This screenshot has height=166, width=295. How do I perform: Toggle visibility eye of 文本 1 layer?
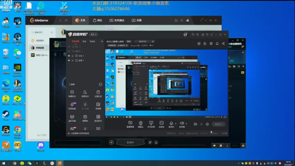tap(69, 56)
